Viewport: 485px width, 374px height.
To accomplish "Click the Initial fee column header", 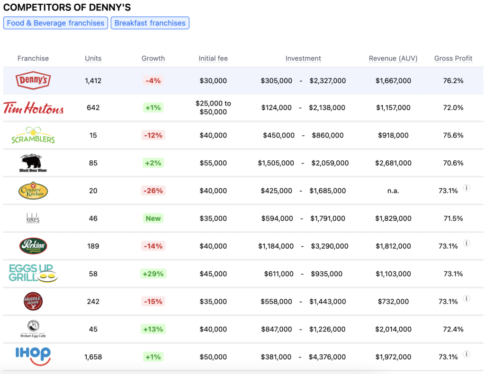I will tap(213, 58).
